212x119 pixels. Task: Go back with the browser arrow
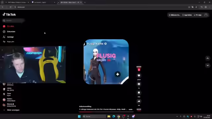[2, 7]
